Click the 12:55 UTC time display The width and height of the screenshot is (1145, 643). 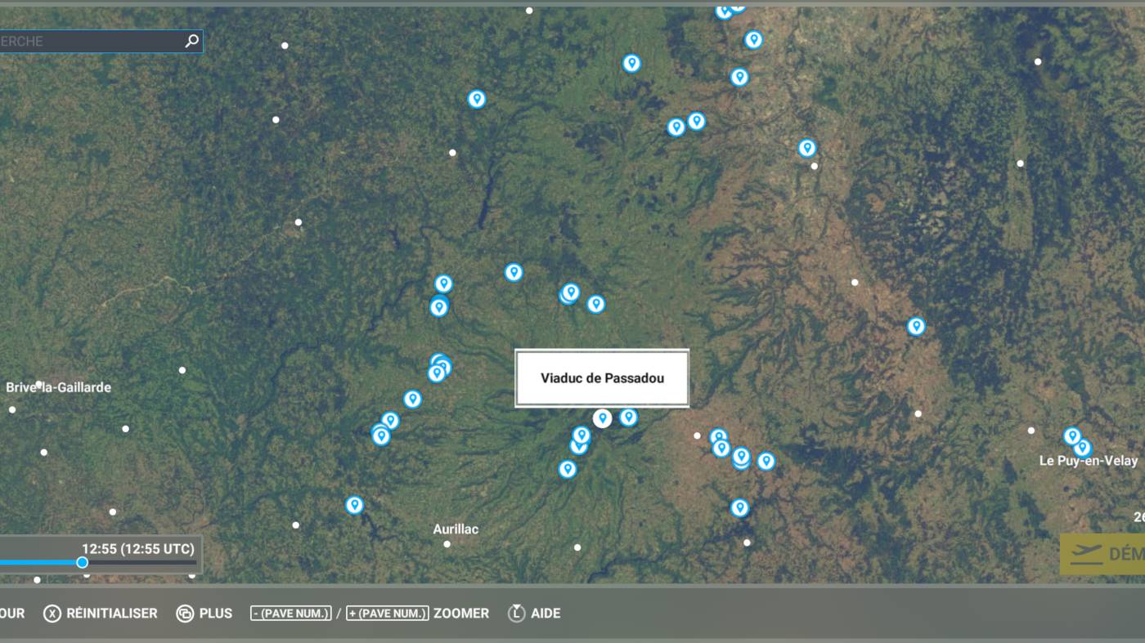coord(137,548)
